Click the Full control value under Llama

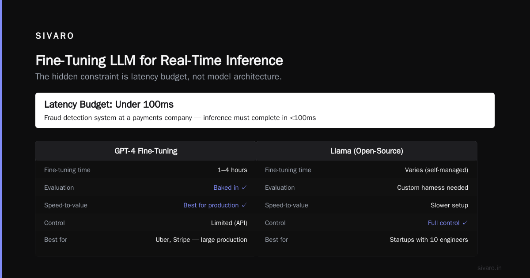coord(444,223)
